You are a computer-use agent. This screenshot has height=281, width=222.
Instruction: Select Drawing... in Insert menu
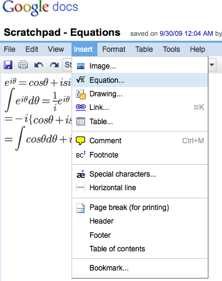pos(140,94)
